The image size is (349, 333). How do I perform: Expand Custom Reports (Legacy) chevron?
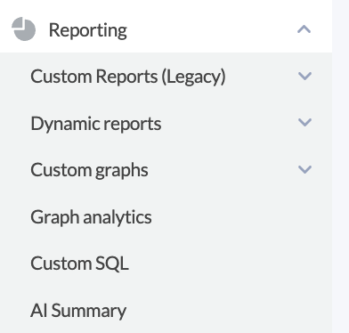(304, 76)
